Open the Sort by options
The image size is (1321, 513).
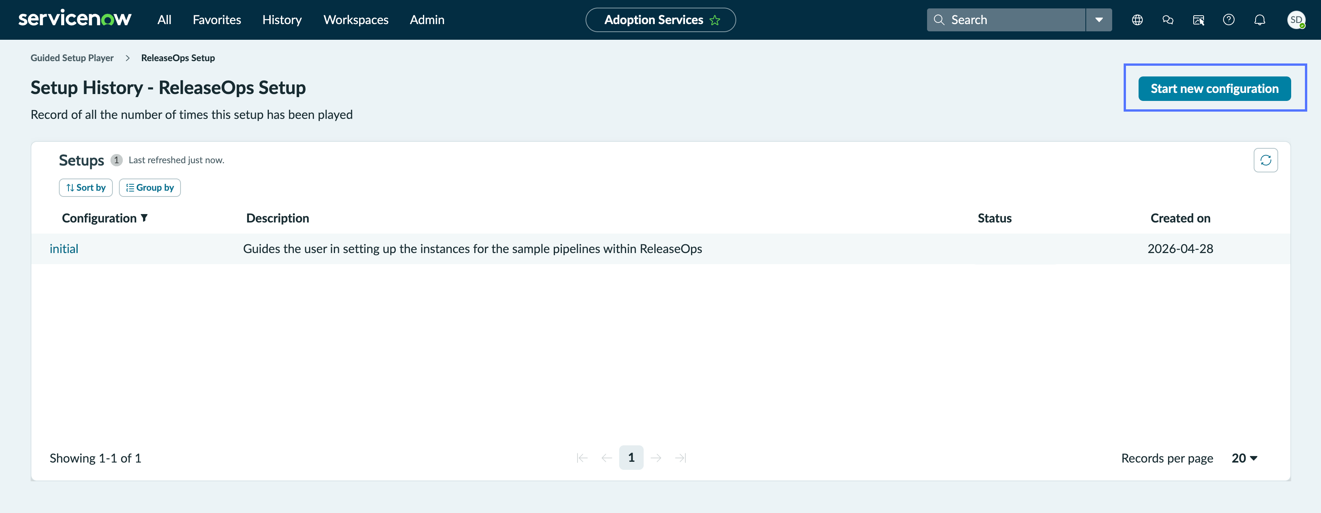coord(86,188)
